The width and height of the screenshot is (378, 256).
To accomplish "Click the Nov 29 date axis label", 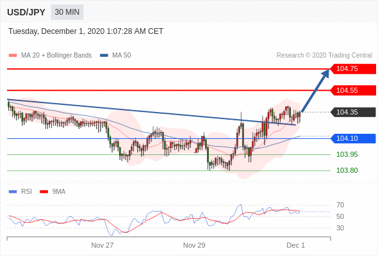I will [194, 245].
